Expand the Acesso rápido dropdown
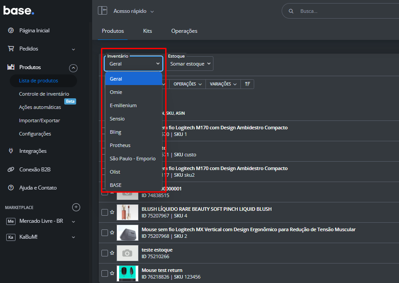This screenshot has height=283, width=399. (134, 11)
